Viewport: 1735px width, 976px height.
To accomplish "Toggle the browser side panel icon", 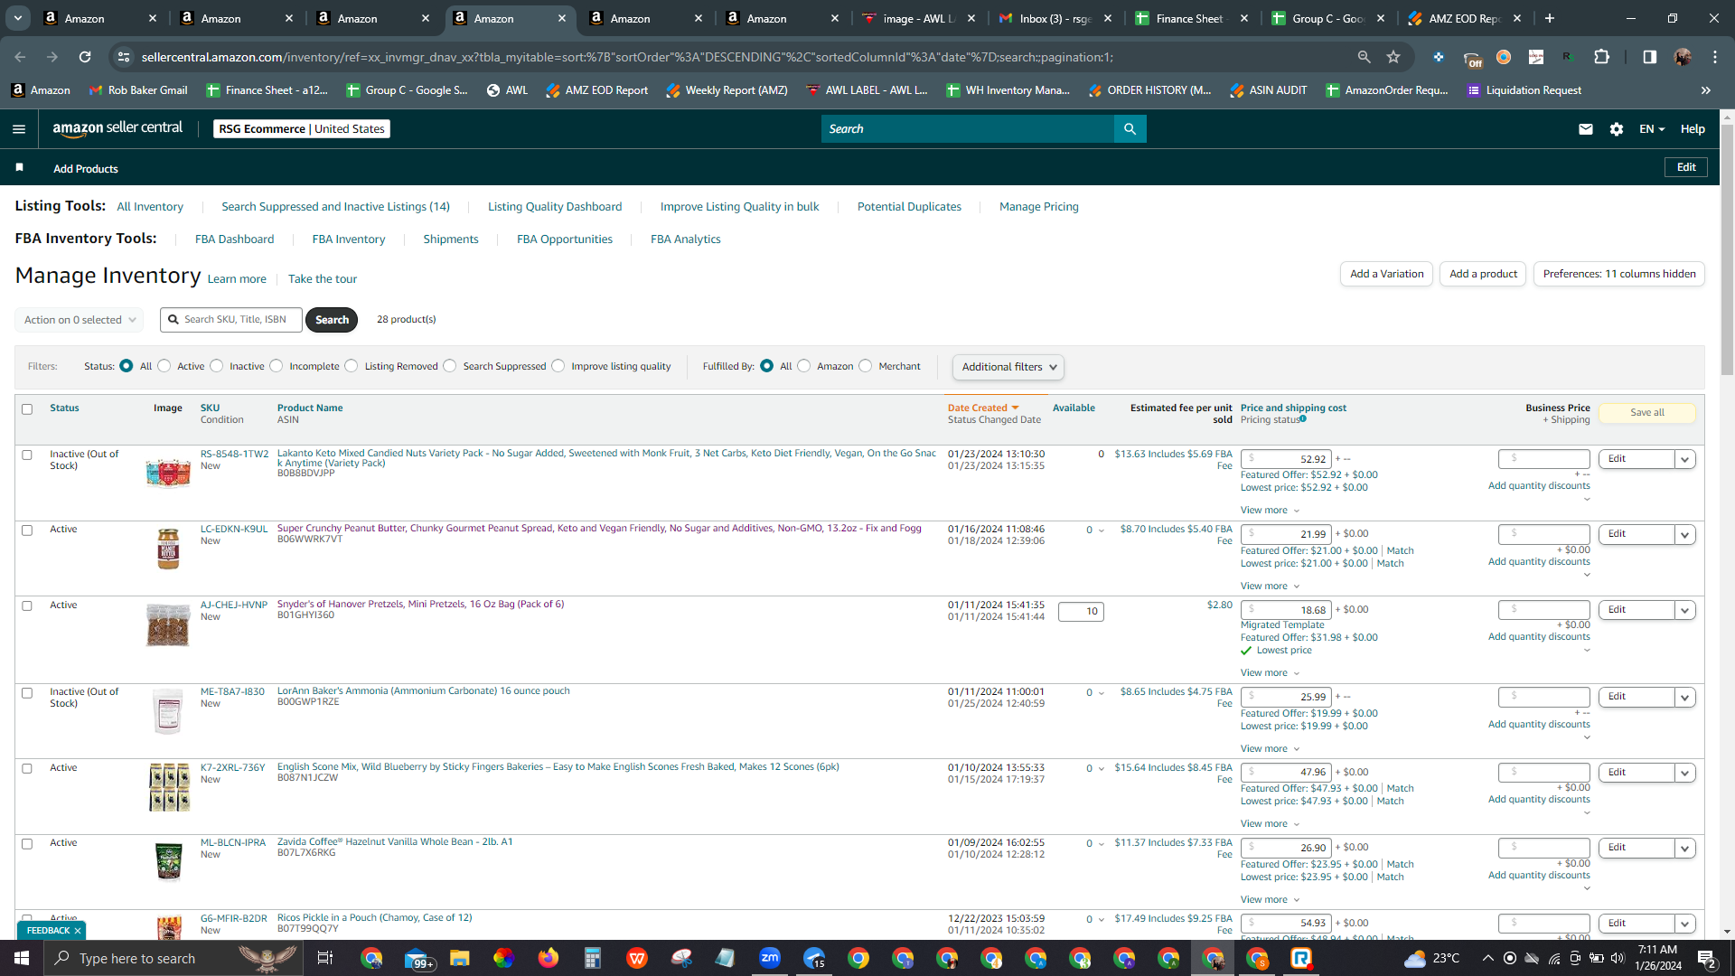I will [1649, 57].
